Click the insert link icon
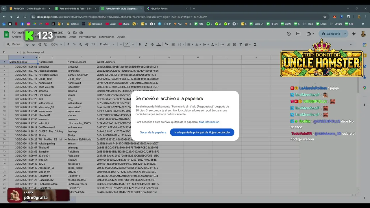370x208 pixels. [x=222, y=44]
